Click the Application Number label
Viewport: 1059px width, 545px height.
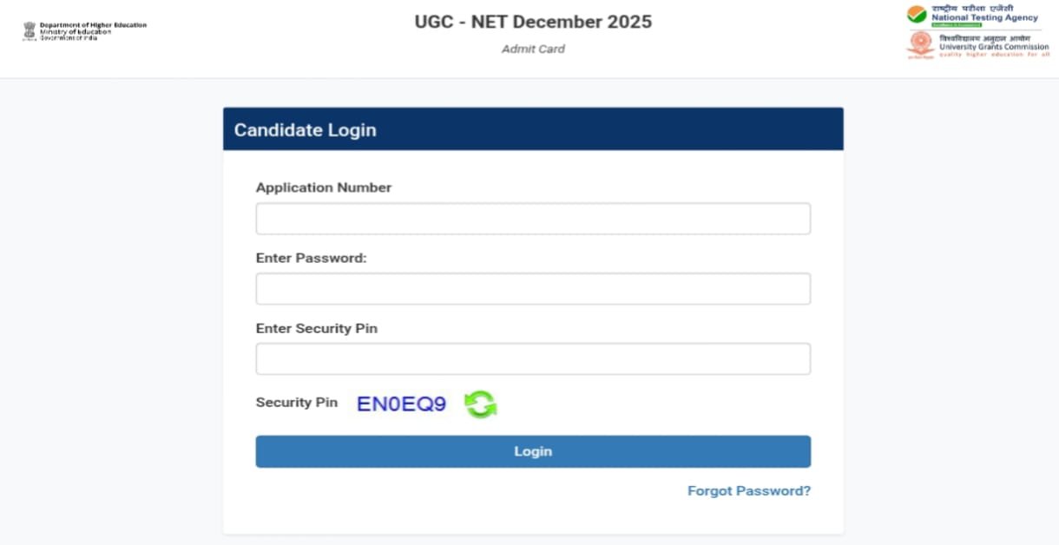pos(324,187)
